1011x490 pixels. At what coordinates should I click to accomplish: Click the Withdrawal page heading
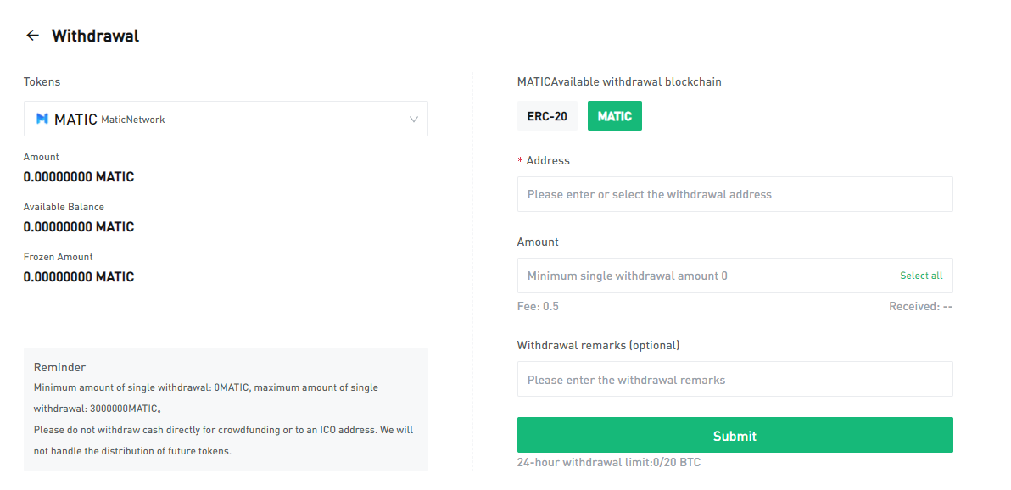(95, 36)
